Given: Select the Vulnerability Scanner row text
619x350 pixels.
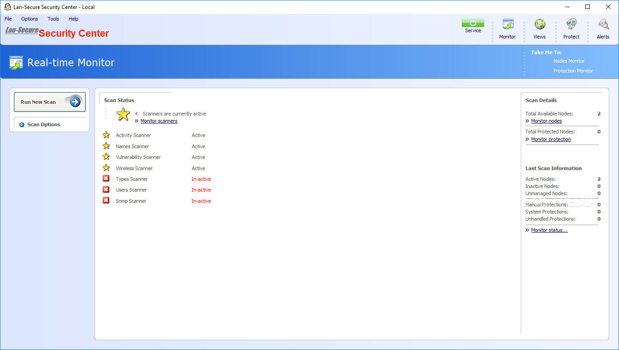Looking at the screenshot, I should click(x=138, y=157).
